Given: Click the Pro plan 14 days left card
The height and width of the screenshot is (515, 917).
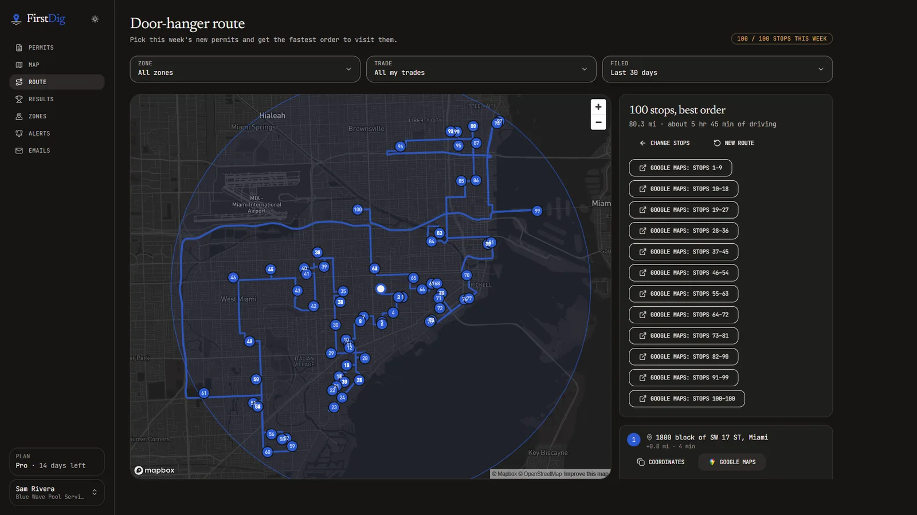Looking at the screenshot, I should (x=57, y=461).
